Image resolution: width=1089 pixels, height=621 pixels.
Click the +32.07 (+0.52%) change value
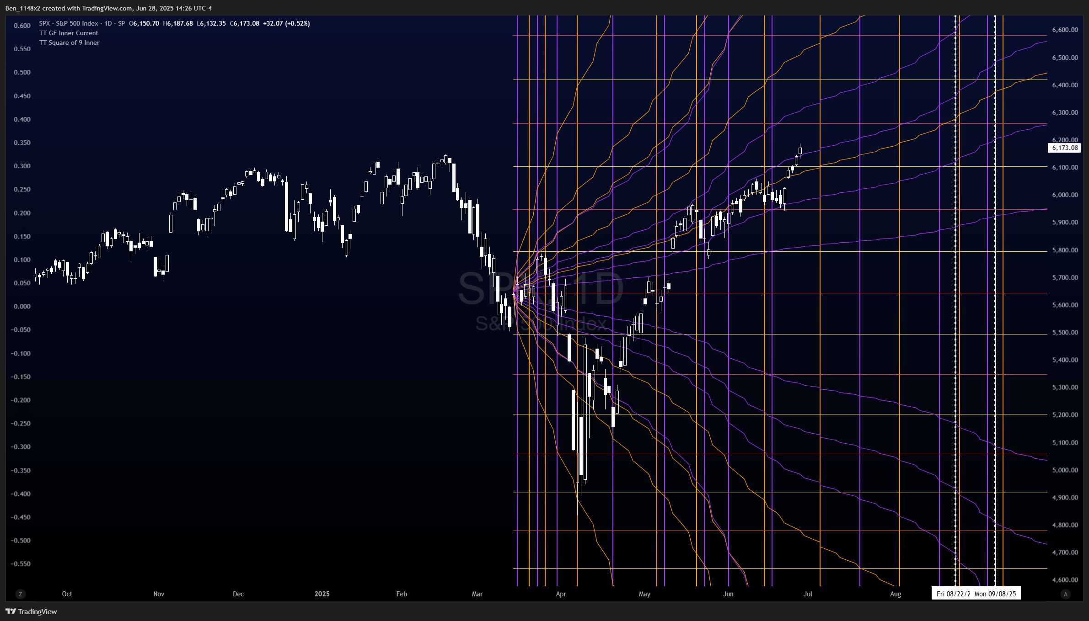[286, 23]
